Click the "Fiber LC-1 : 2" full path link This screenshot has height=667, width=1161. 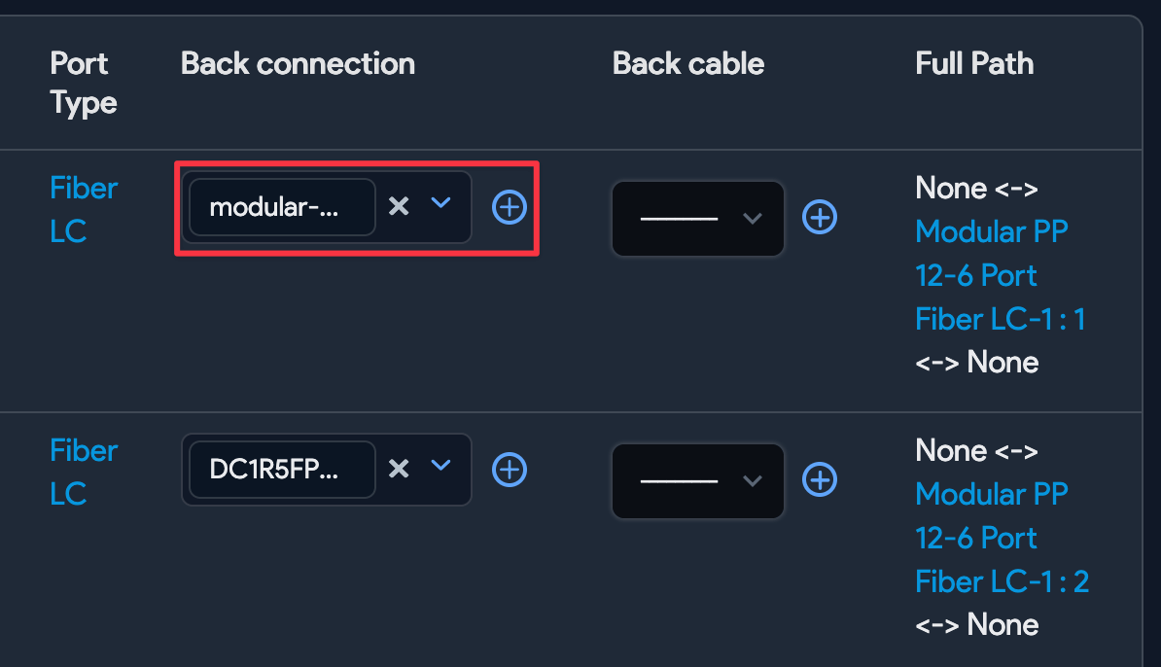coord(1003,580)
